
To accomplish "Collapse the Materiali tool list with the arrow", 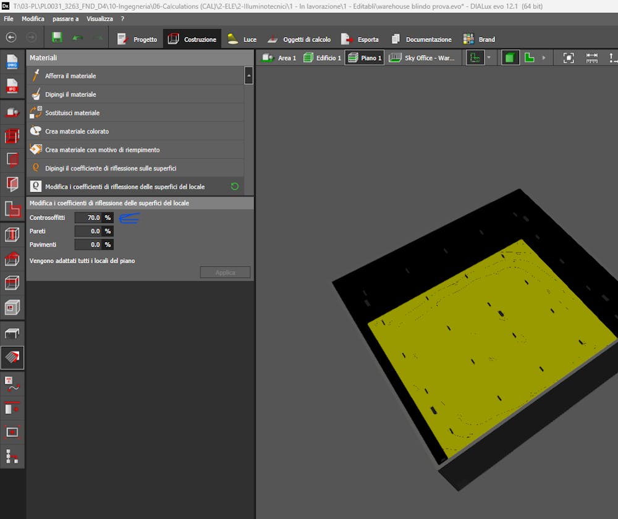I will point(248,76).
